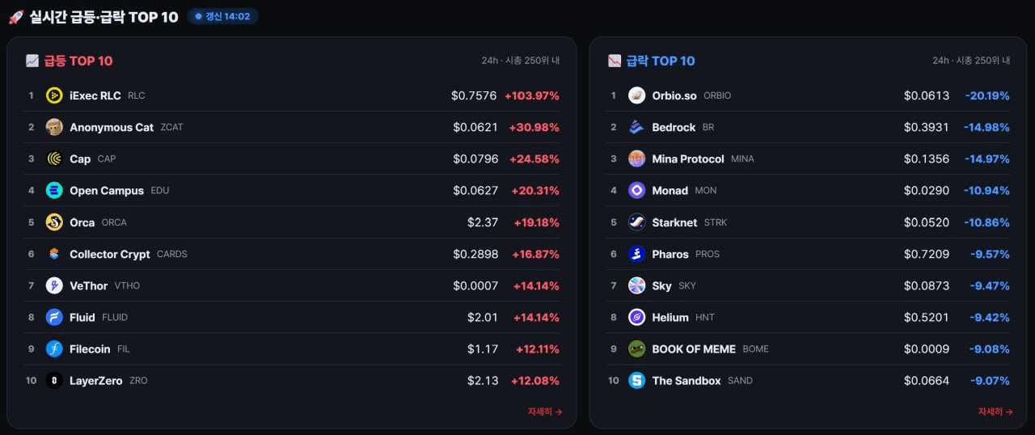This screenshot has width=1035, height=435.
Task: Open the Filecoin coin icon
Action: point(54,349)
